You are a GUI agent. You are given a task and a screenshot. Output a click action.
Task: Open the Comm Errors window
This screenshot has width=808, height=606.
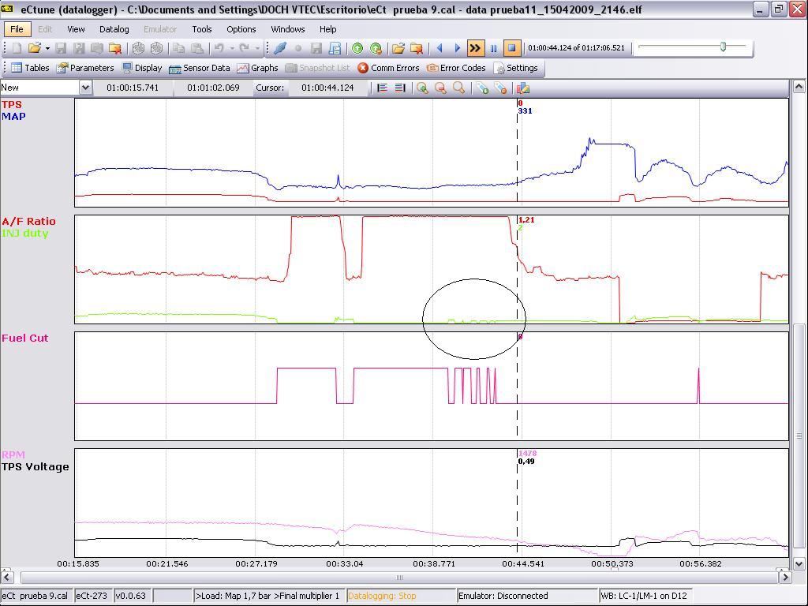click(x=388, y=68)
